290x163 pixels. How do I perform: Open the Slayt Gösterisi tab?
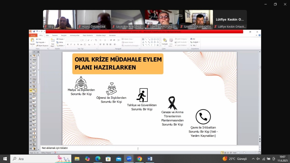(x=88, y=35)
